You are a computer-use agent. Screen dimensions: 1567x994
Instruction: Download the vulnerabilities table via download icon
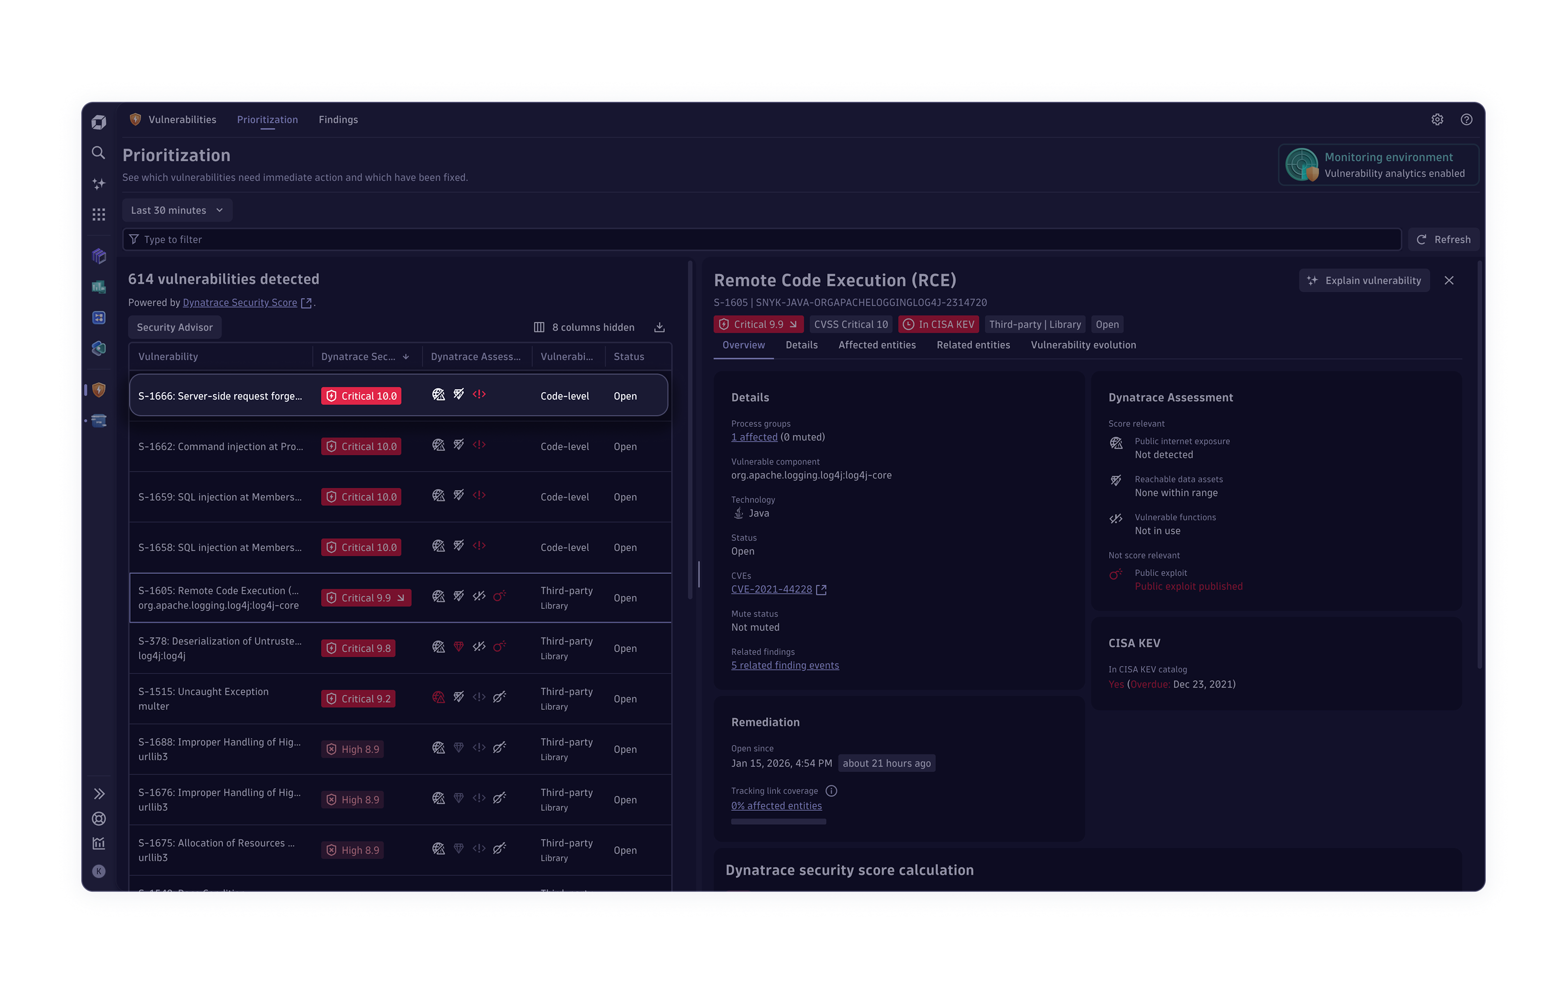[x=659, y=327]
